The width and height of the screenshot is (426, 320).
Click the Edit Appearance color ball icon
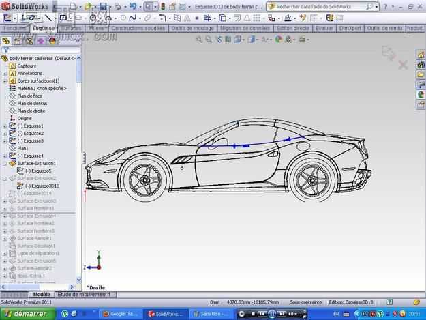click(278, 40)
